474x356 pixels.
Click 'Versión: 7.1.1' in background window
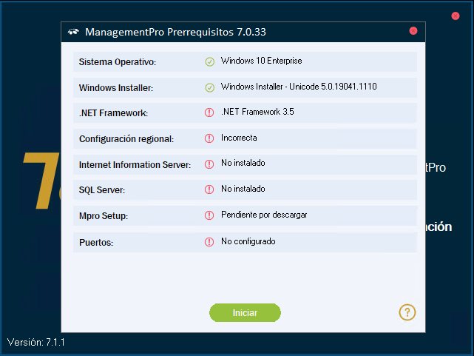36,342
